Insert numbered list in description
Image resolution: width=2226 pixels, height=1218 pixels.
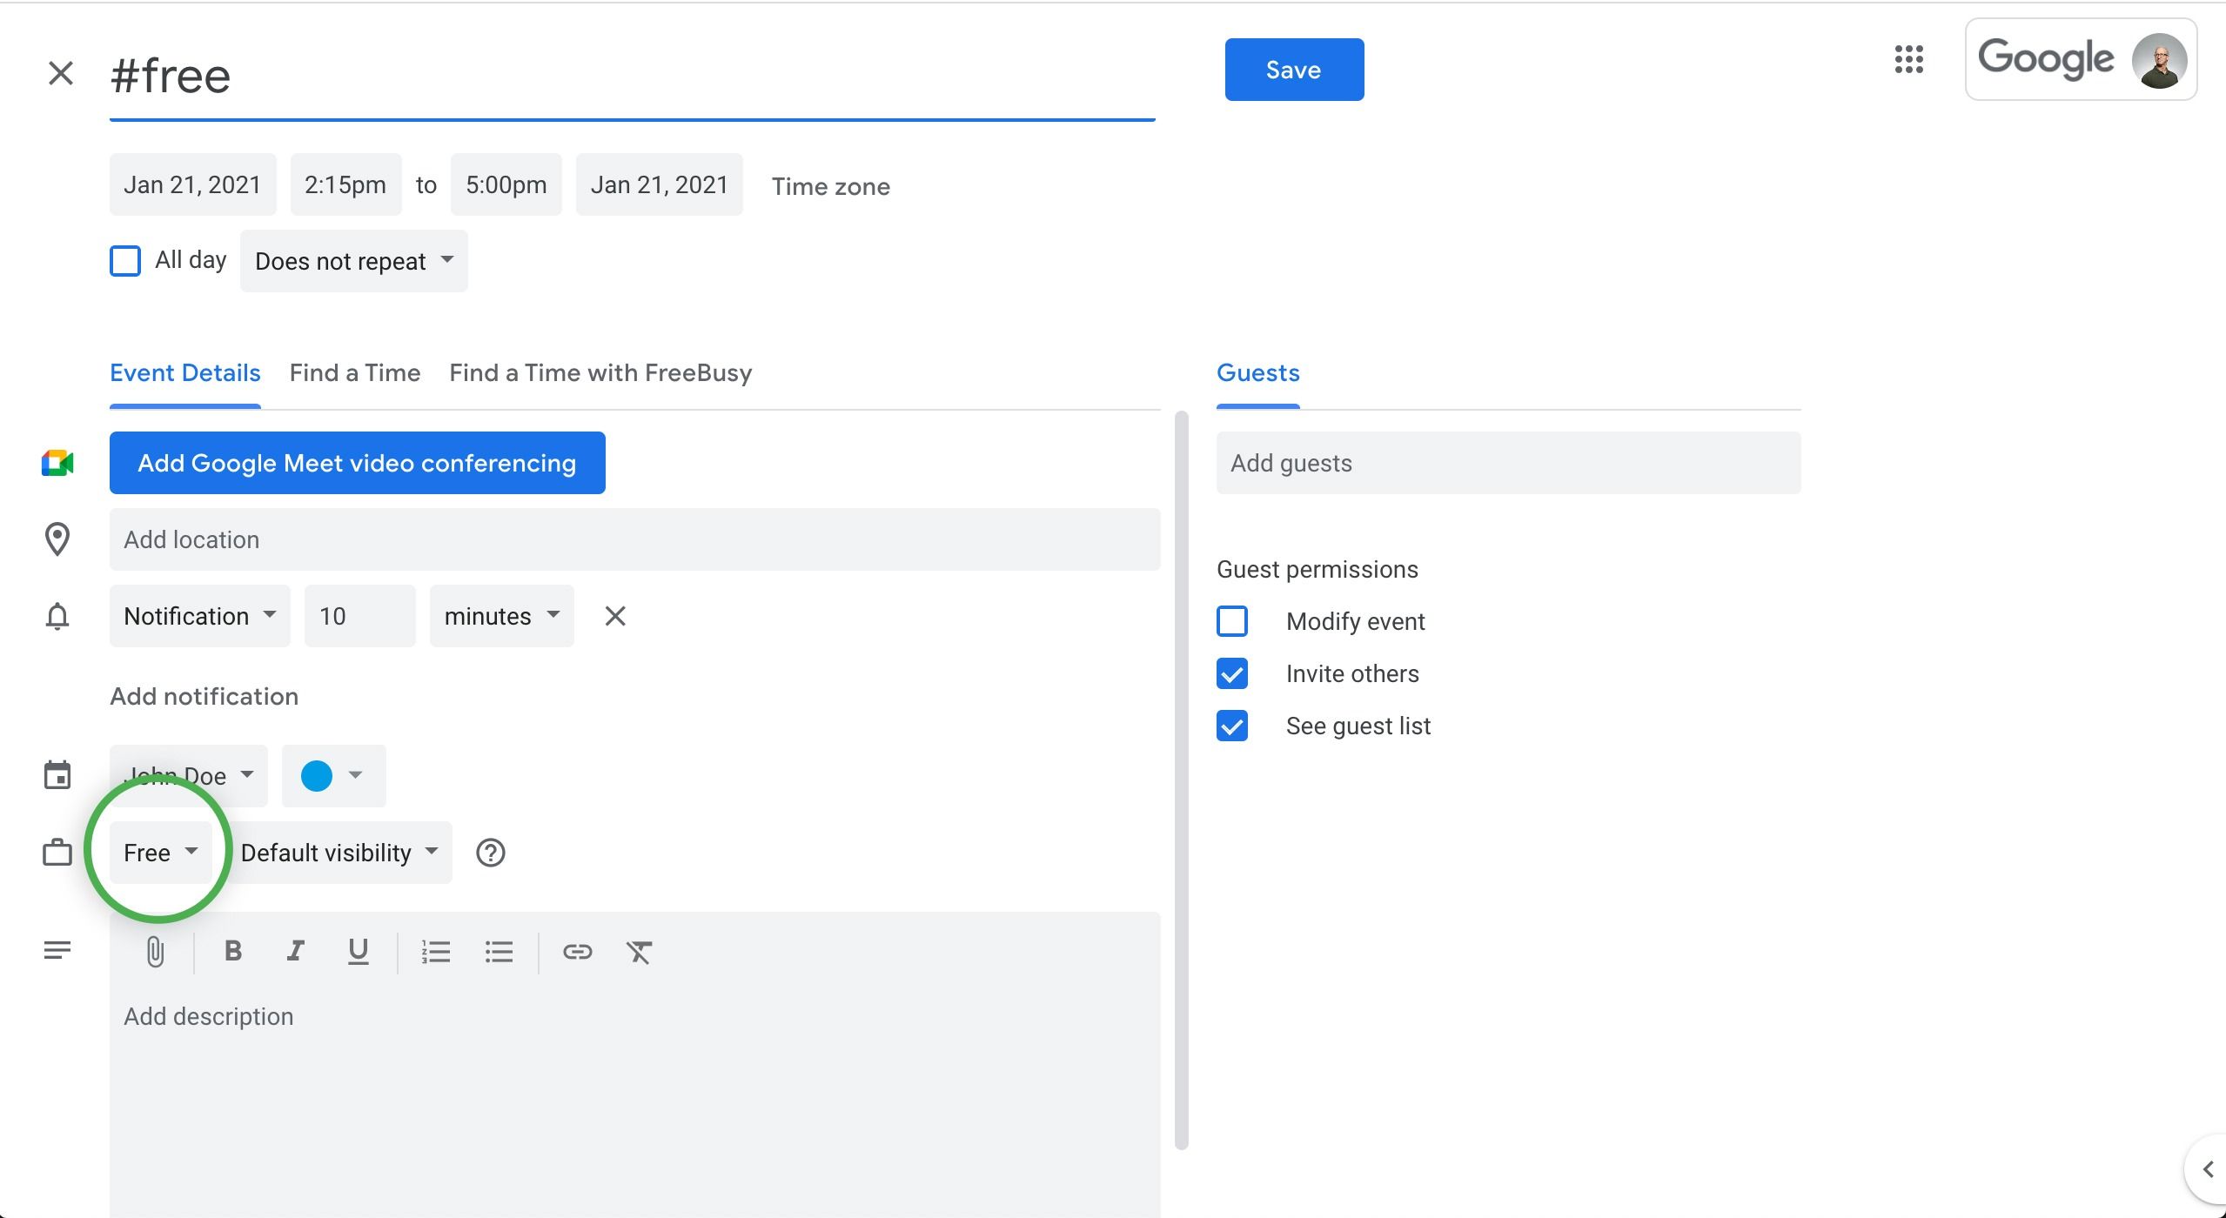tap(435, 952)
